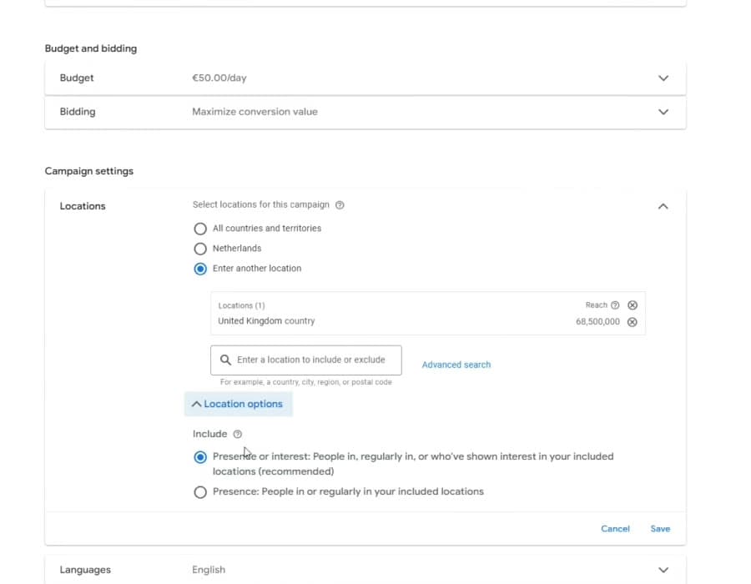Viewport: 751px width, 584px height.
Task: Collapse the Location options expander
Action: click(238, 404)
